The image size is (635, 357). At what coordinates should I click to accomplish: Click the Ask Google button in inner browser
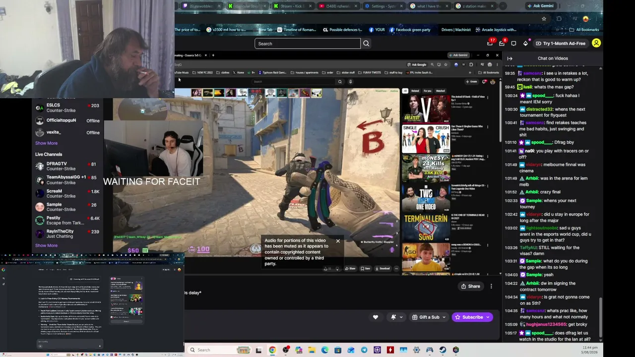tap(417, 64)
